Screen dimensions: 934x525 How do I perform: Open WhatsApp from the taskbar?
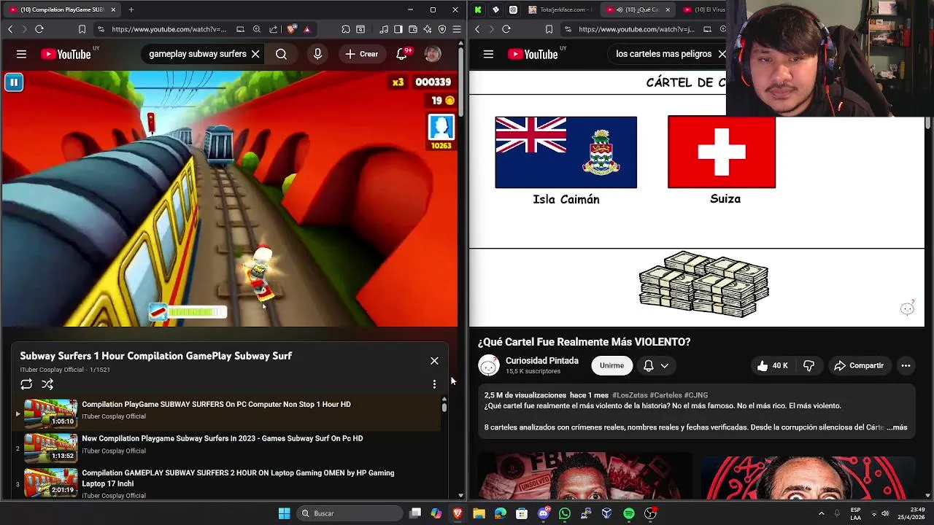click(x=565, y=513)
